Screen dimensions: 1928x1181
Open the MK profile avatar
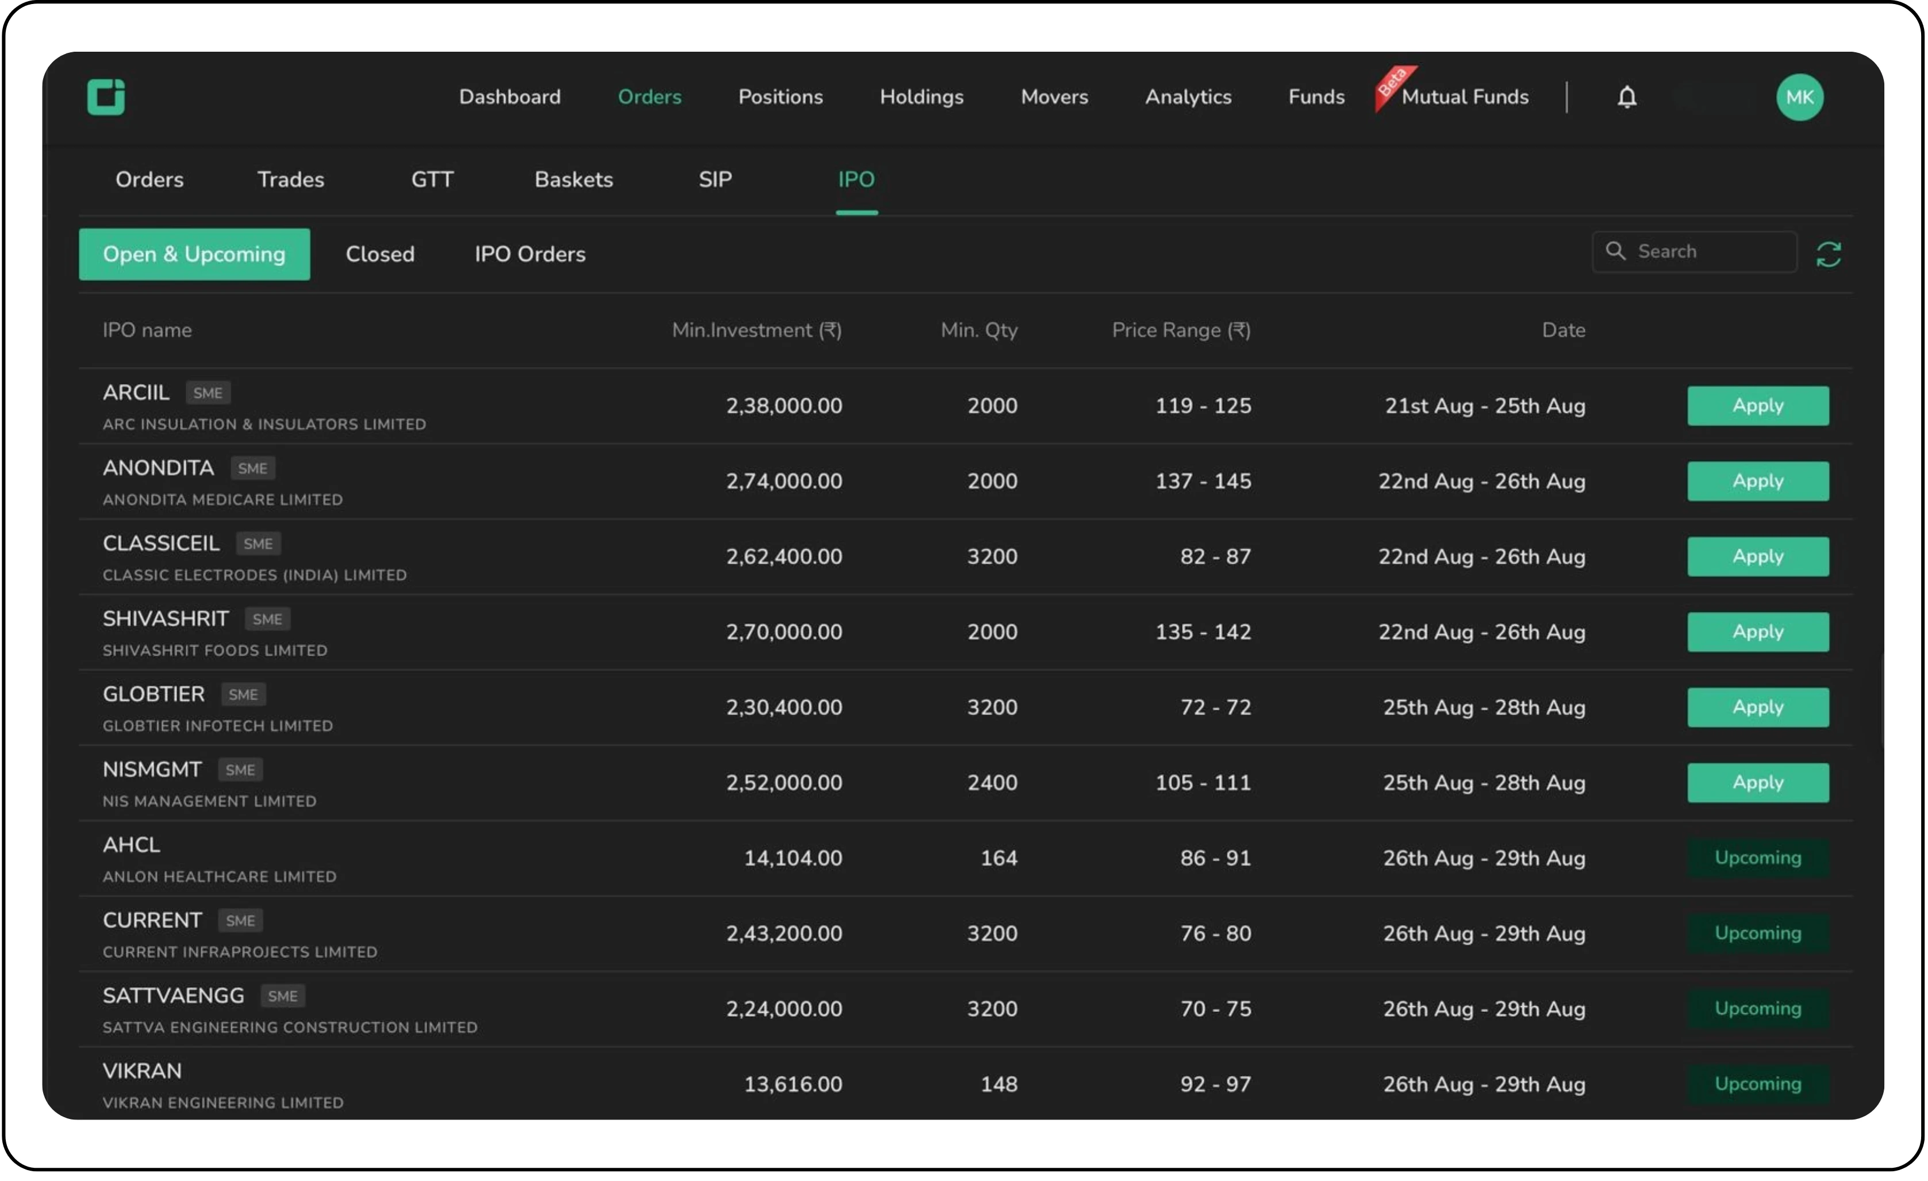(x=1800, y=97)
